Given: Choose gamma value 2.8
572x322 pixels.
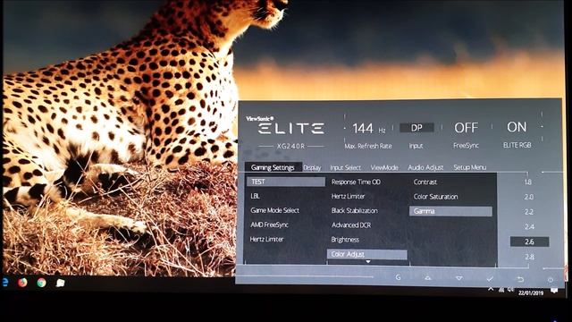Looking at the screenshot, I should tap(530, 257).
